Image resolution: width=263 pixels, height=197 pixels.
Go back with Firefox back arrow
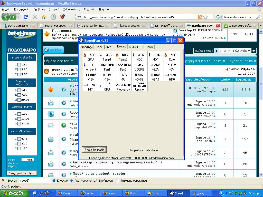click(5, 17)
